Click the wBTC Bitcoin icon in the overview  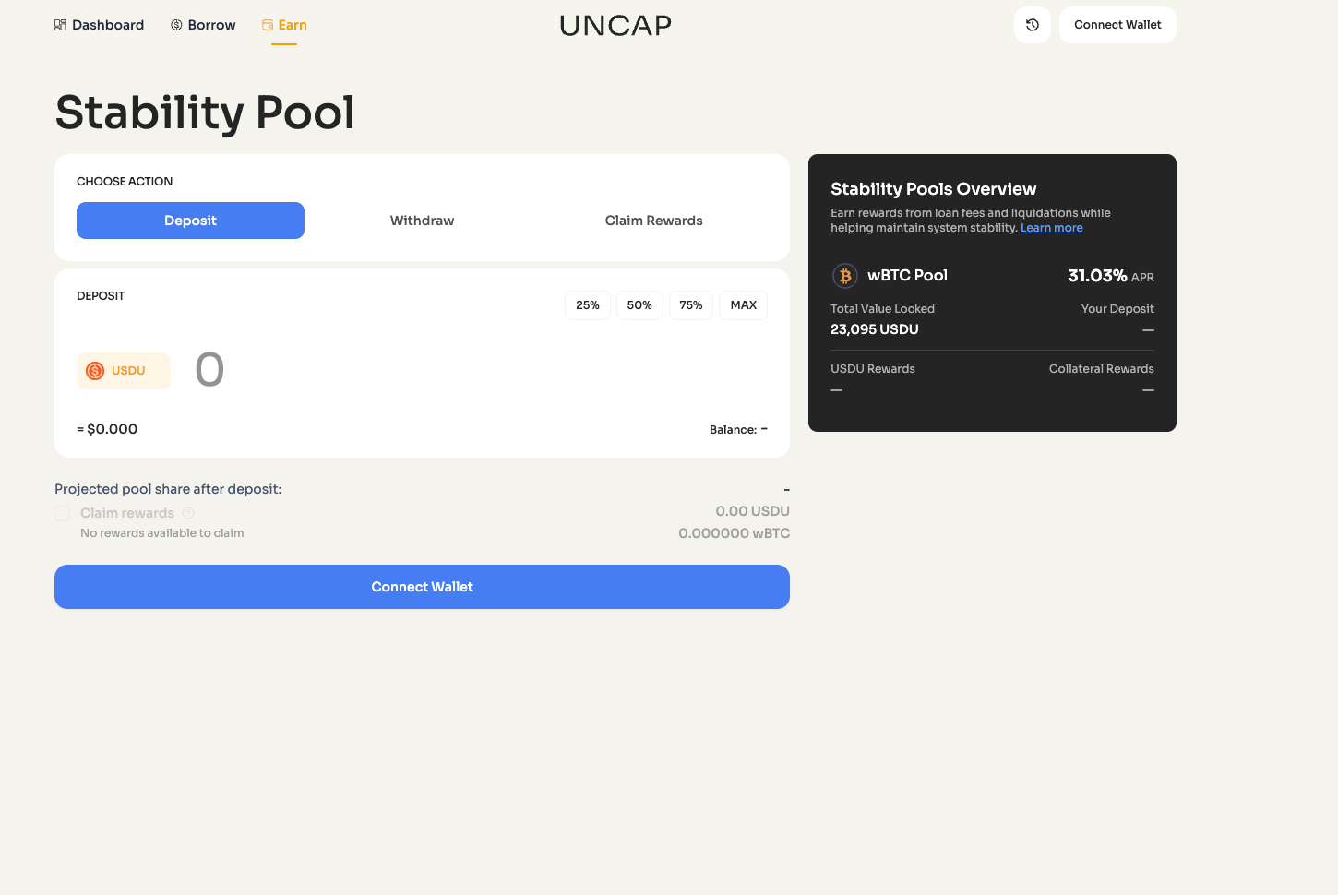pos(844,275)
